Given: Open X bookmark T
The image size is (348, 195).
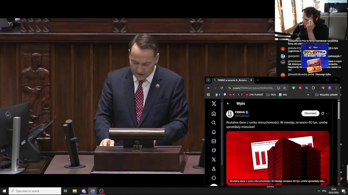Looking at the screenshot, I should click(x=240, y=95).
